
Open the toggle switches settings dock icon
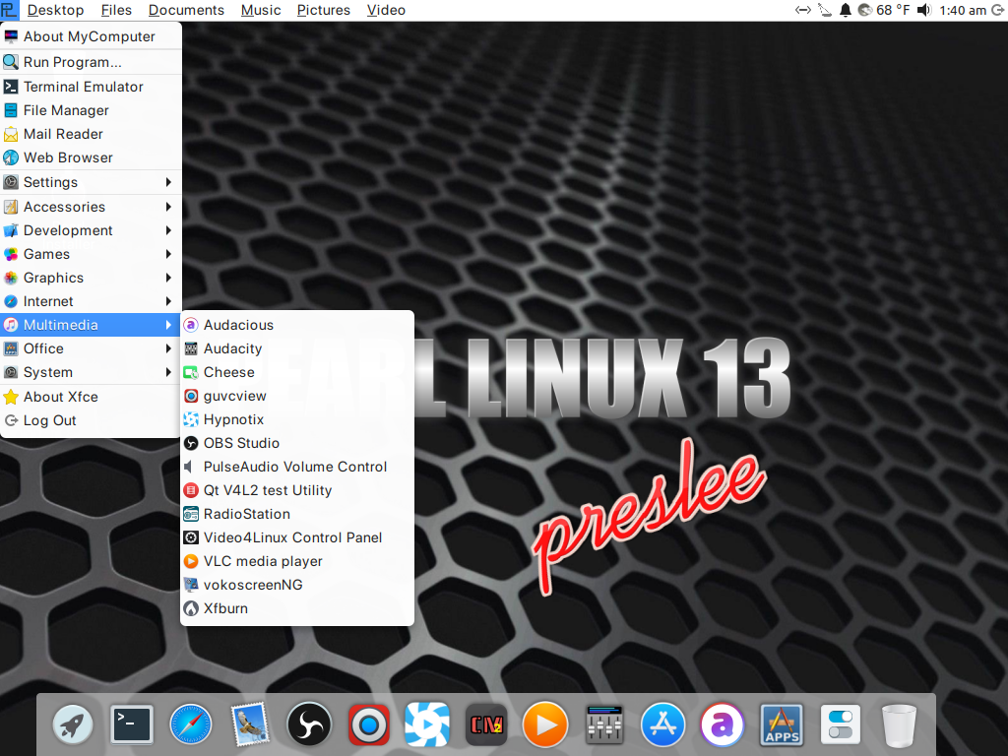click(840, 726)
